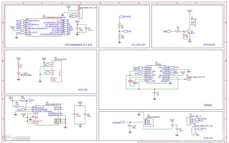The image size is (229, 143).
Task: Select the U4 ADXL345BCCZ-RL7 accelerometer chip
Action: [47, 115]
